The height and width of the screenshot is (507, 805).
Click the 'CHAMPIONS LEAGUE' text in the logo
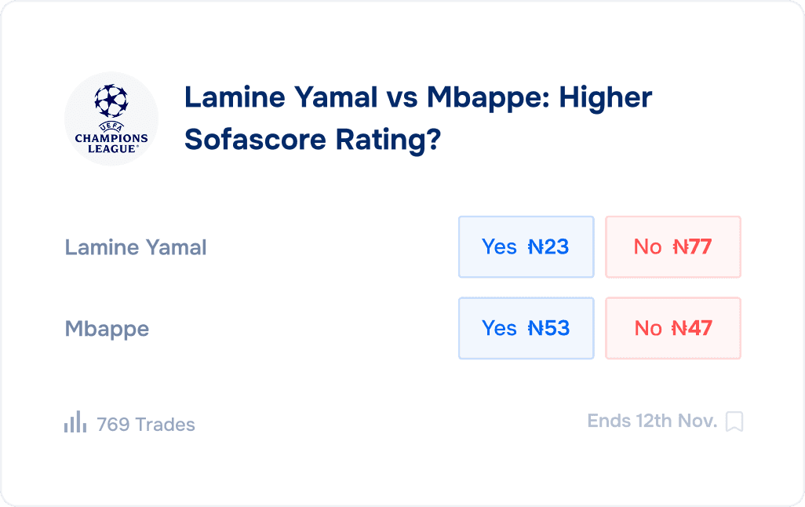click(x=111, y=141)
